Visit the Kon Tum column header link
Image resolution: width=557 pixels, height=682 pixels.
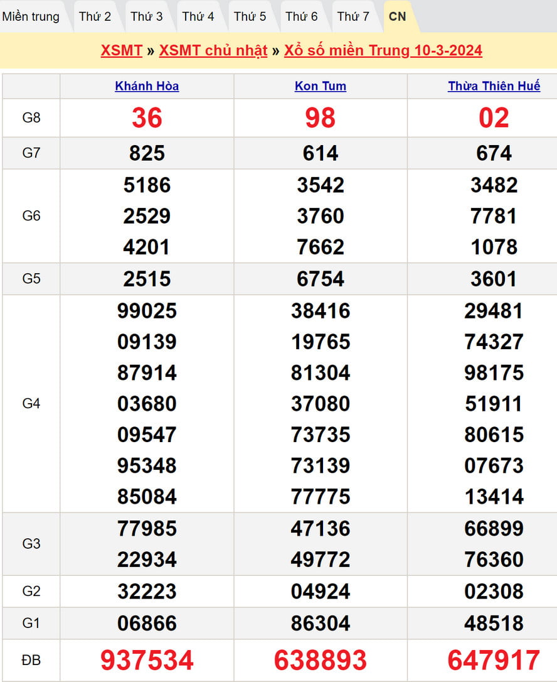click(x=321, y=87)
